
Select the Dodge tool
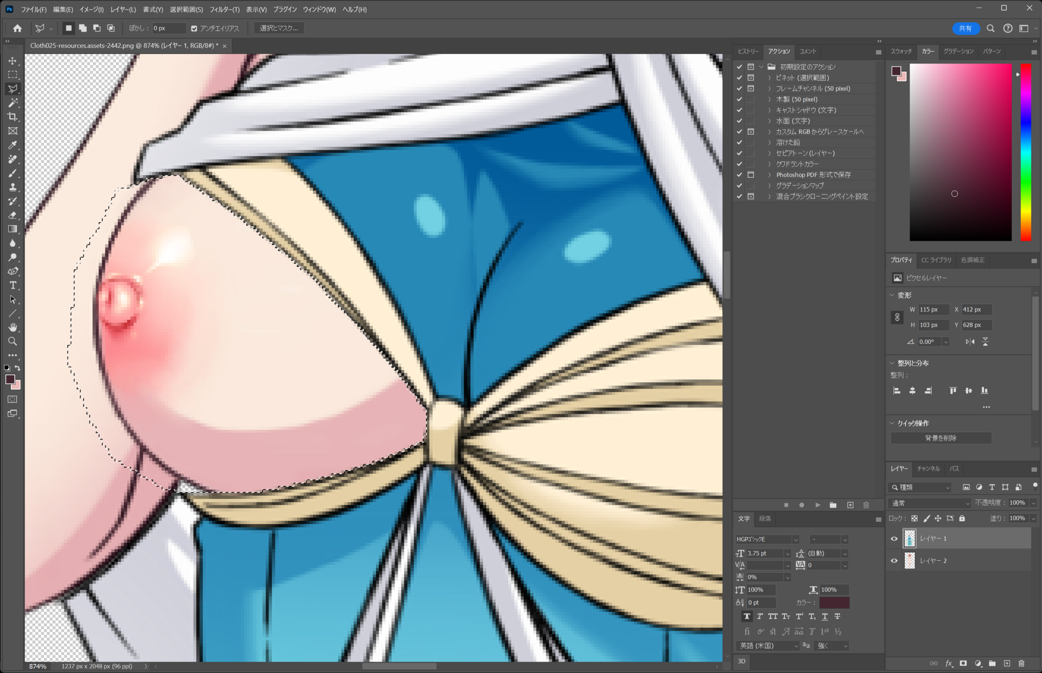point(12,258)
